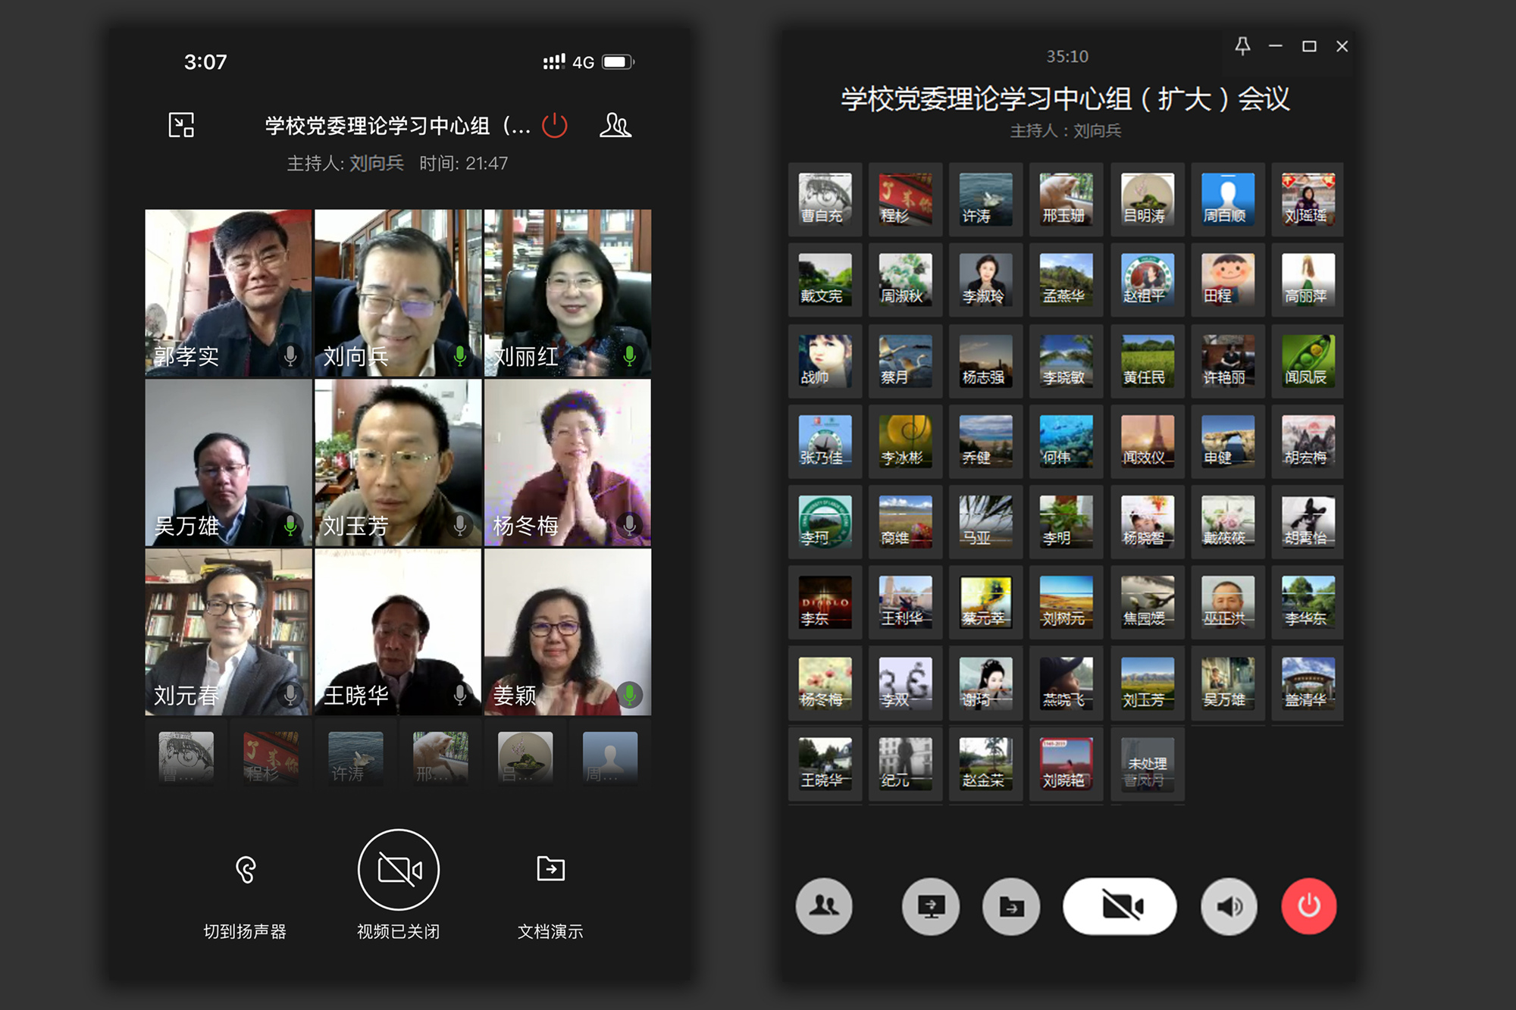Click the desktop screen share button

931,906
